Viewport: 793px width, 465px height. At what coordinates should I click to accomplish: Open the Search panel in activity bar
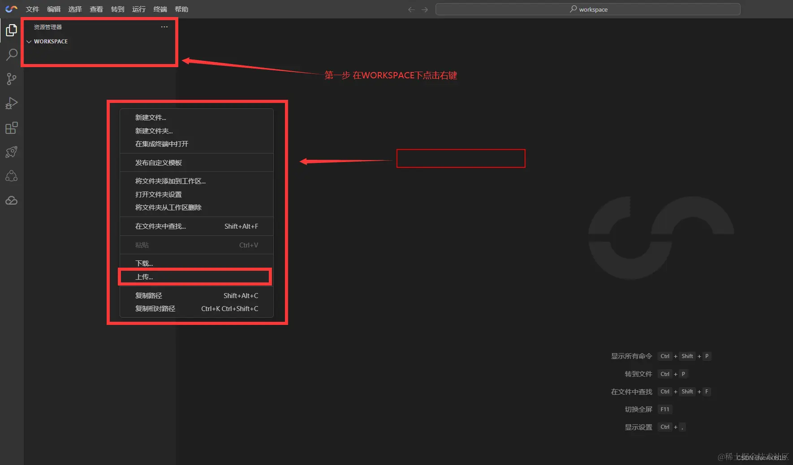(12, 55)
